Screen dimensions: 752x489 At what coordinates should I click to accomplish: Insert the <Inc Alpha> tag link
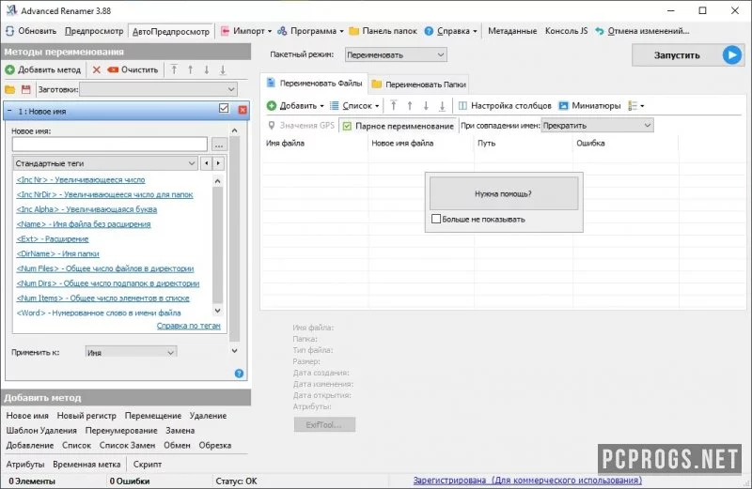click(86, 210)
